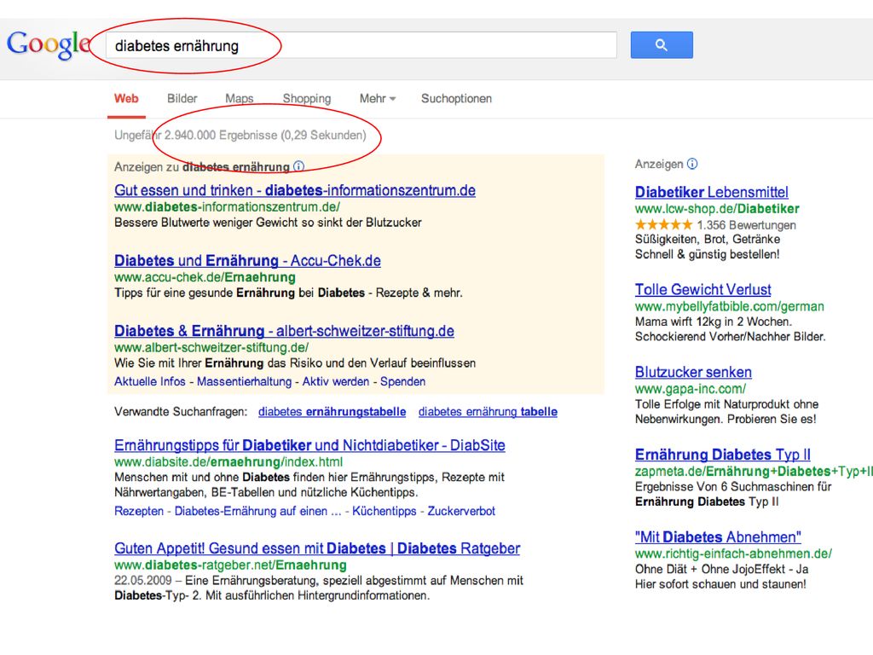Click 'Zuckerverbot' sitelink
873x655 pixels.
pos(461,512)
